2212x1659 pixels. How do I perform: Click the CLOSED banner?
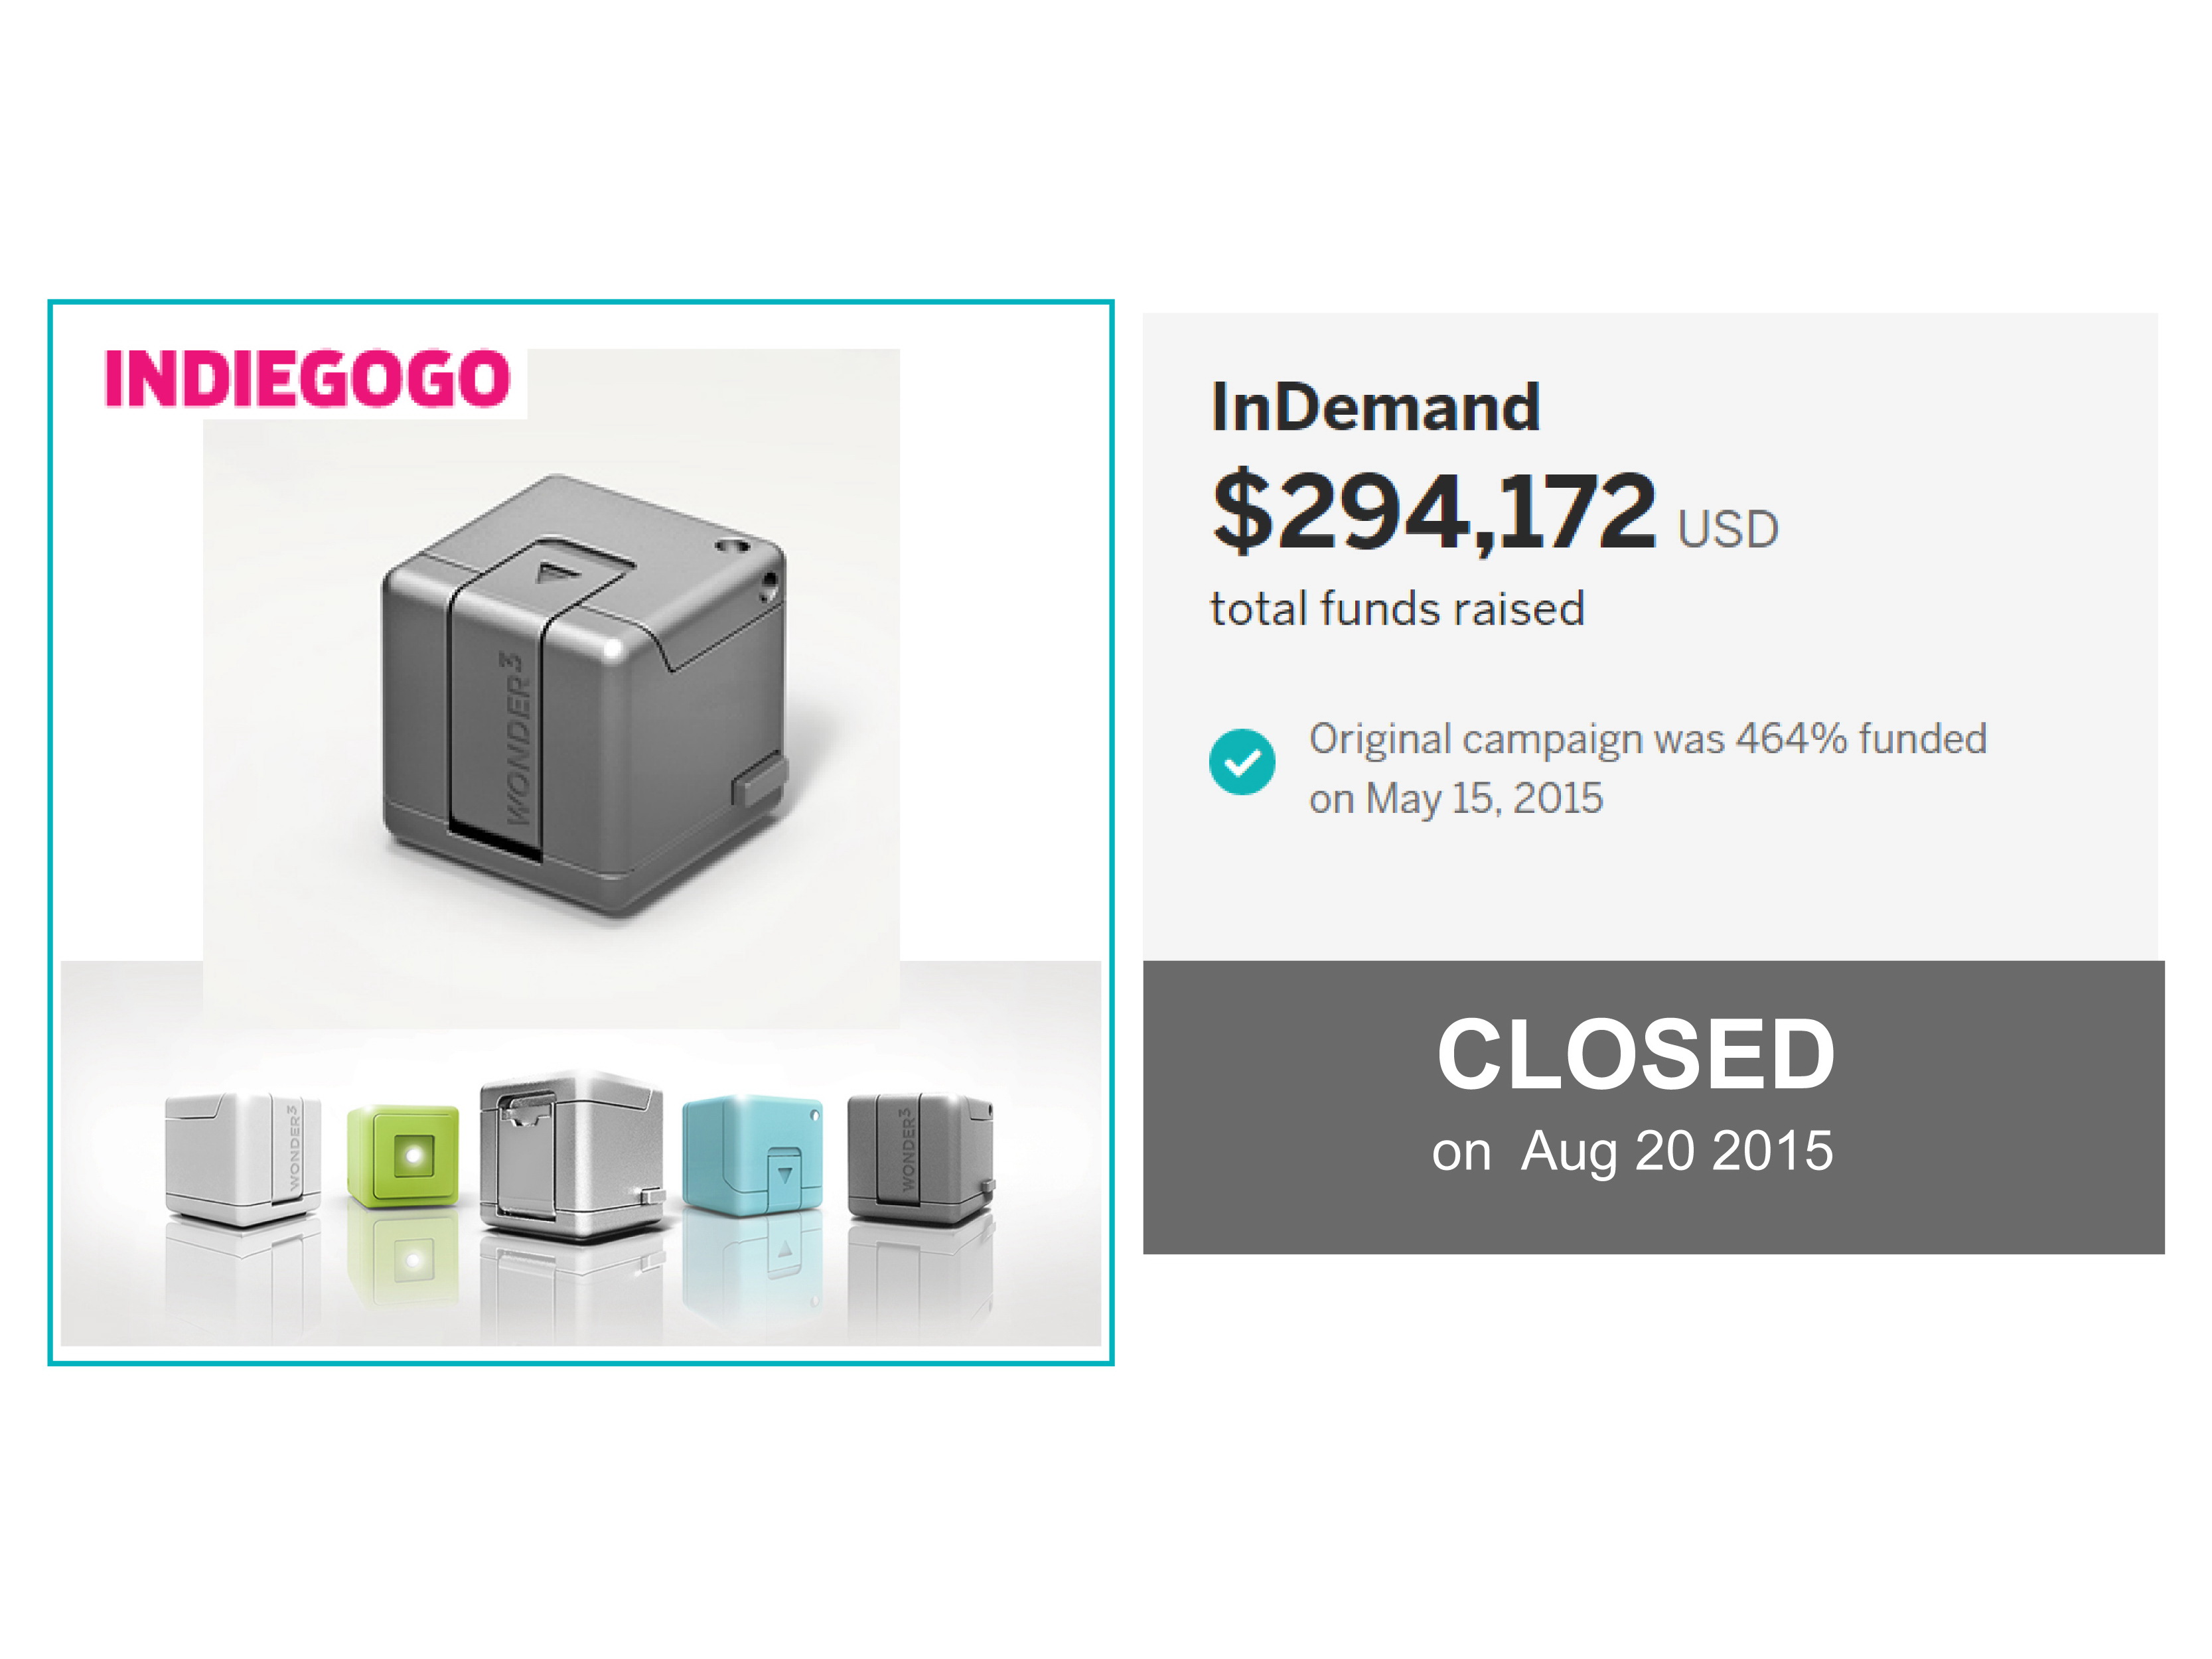click(x=1653, y=1107)
